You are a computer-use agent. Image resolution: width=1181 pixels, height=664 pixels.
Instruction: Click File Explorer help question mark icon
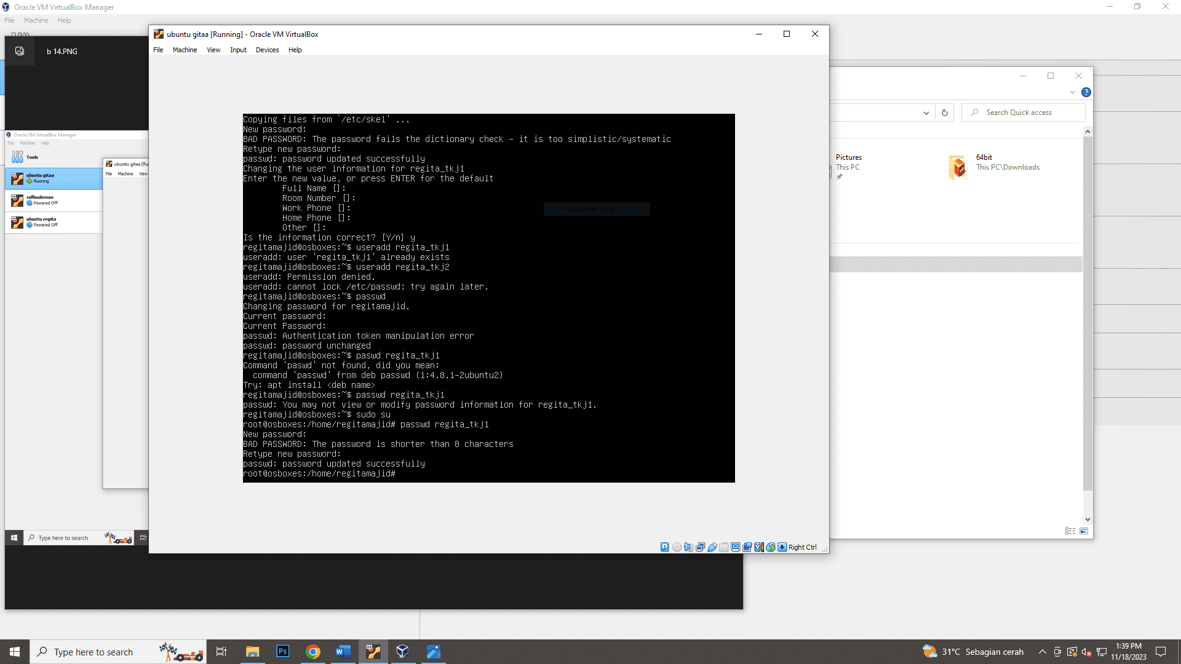click(x=1086, y=92)
